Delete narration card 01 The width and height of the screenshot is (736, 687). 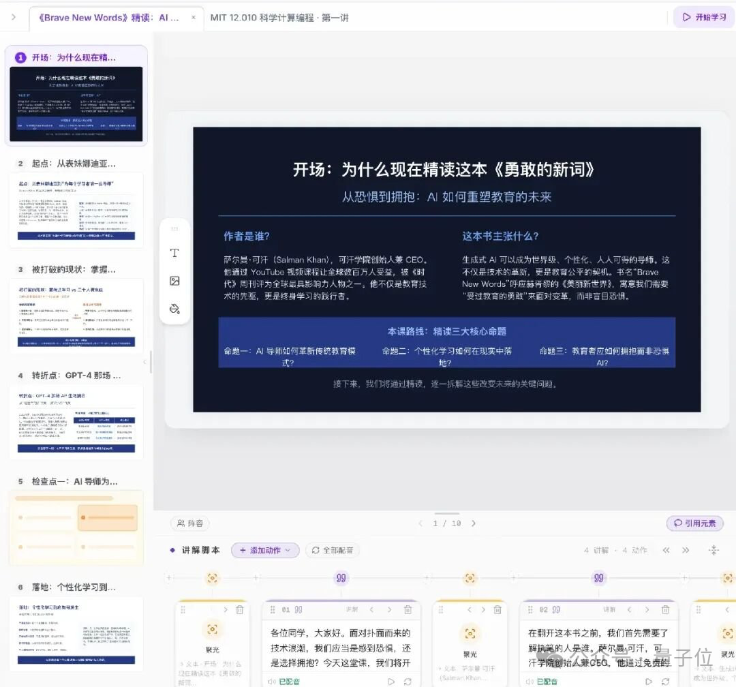[408, 609]
